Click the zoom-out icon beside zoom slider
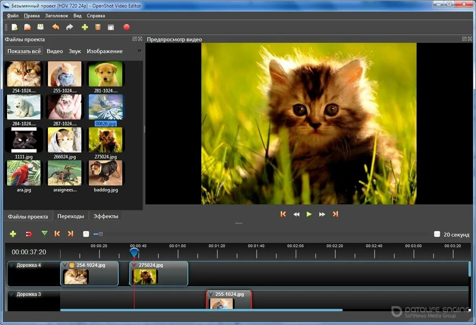Viewport: 476px width, 325px height. click(x=86, y=234)
